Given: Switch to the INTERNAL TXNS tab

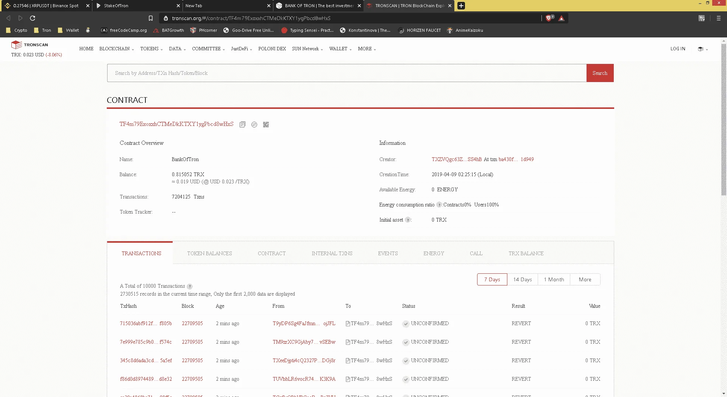Looking at the screenshot, I should 332,253.
